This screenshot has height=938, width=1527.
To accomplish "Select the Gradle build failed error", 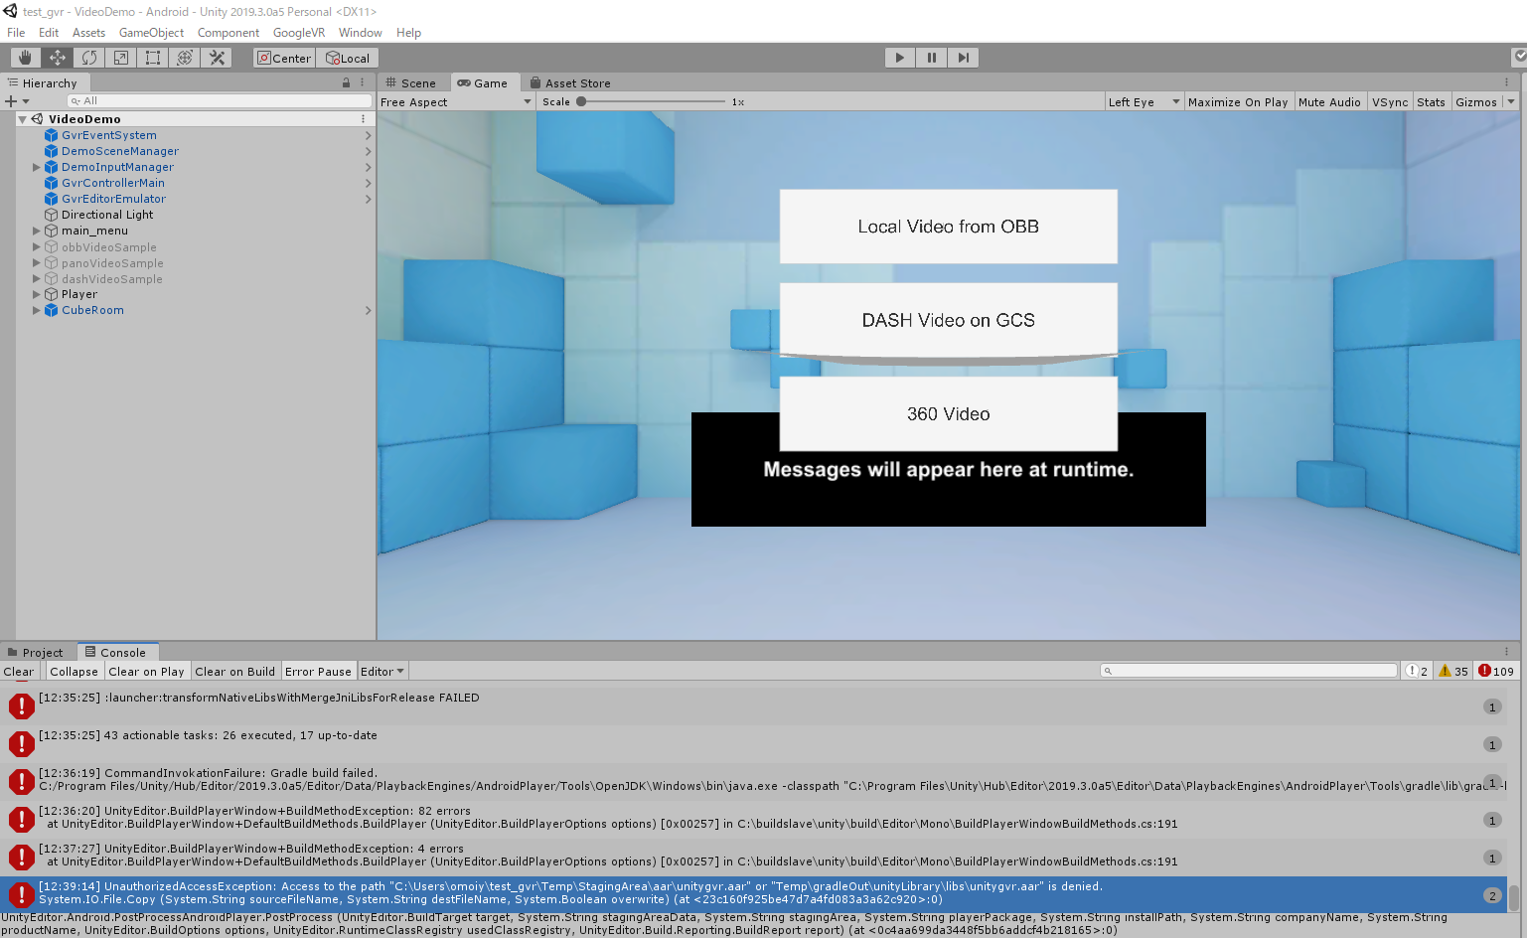I will click(753, 780).
